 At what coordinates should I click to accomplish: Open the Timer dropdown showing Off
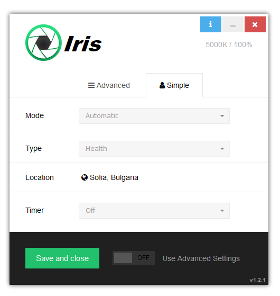(154, 211)
